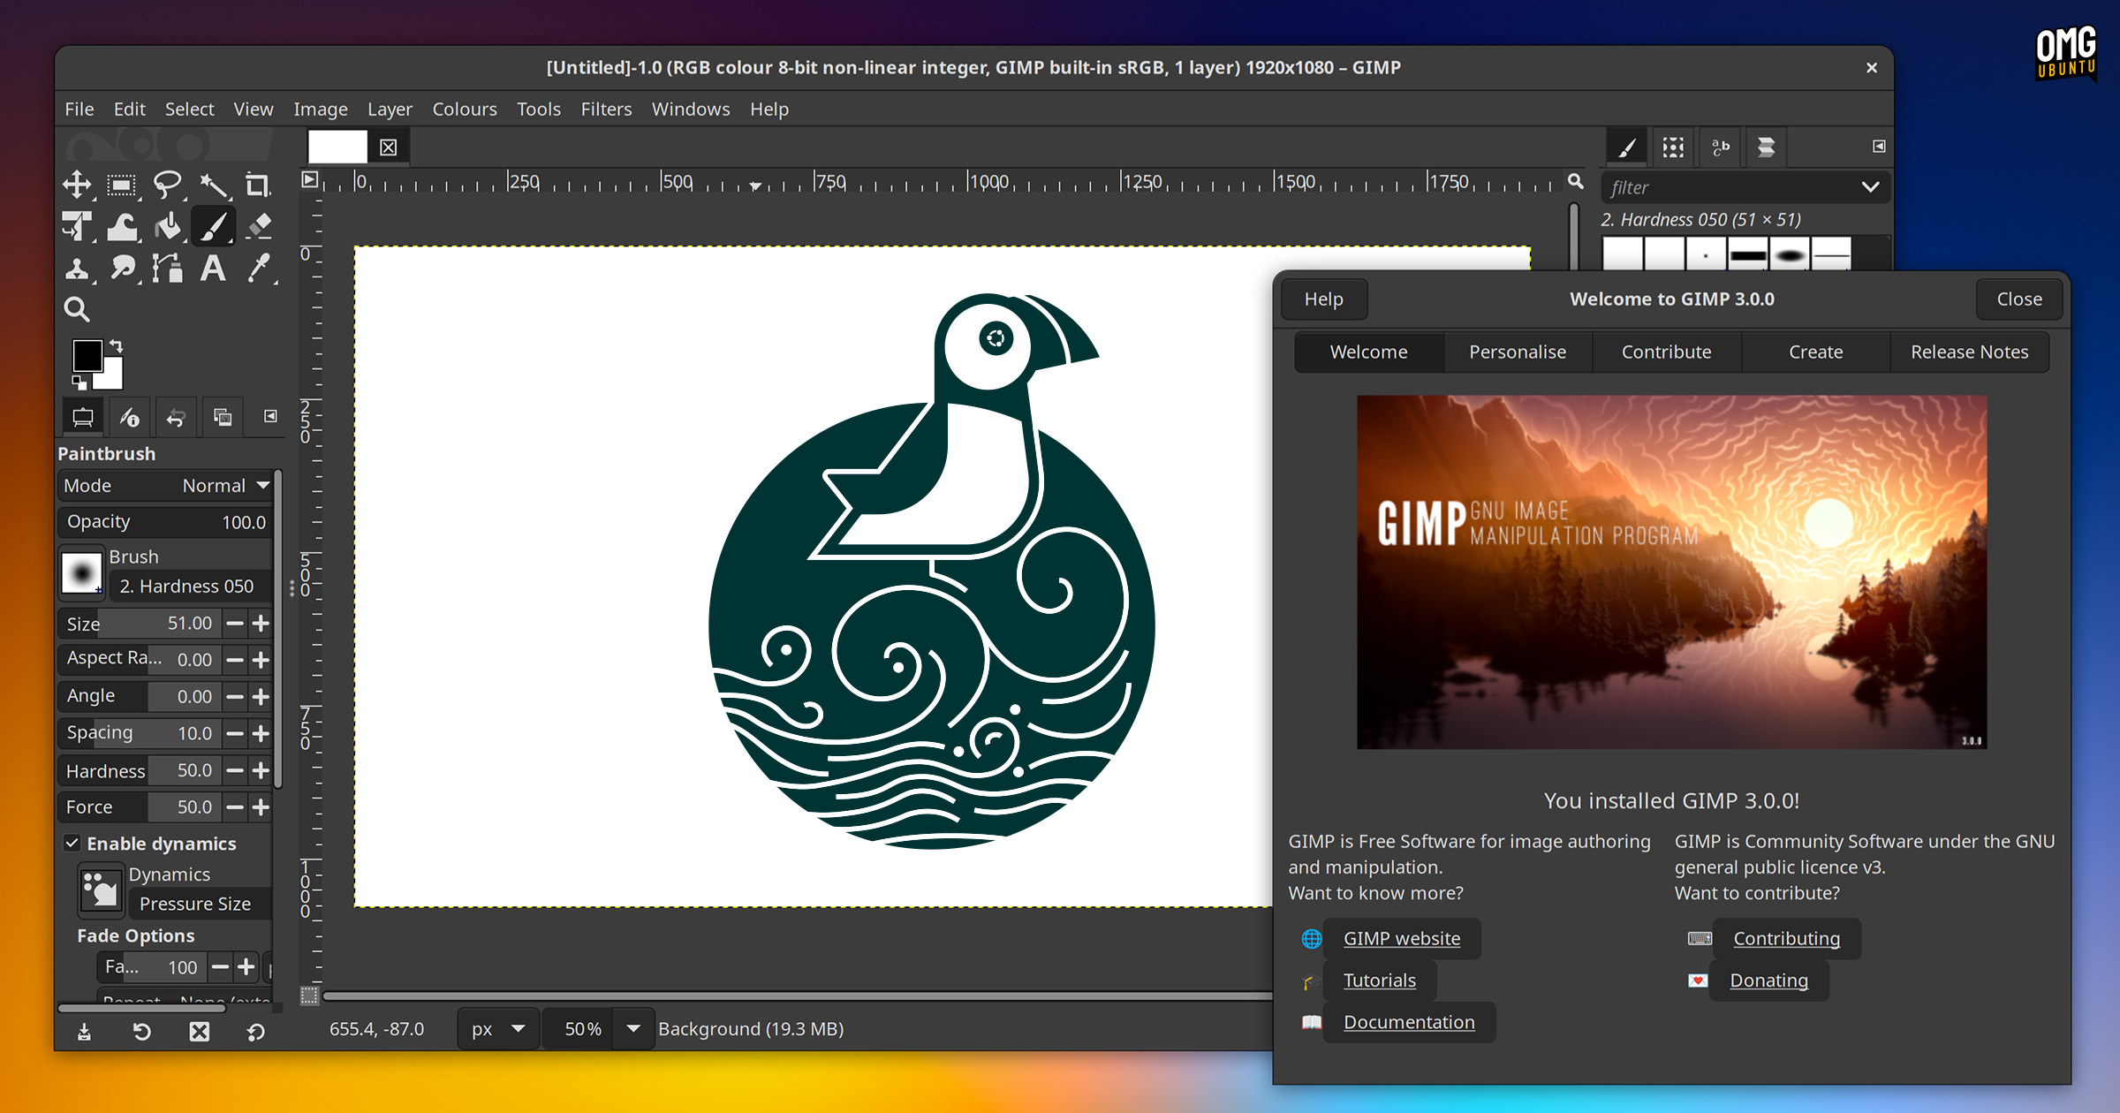Select the Zoom magnifier tool
2120x1113 pixels.
[77, 309]
